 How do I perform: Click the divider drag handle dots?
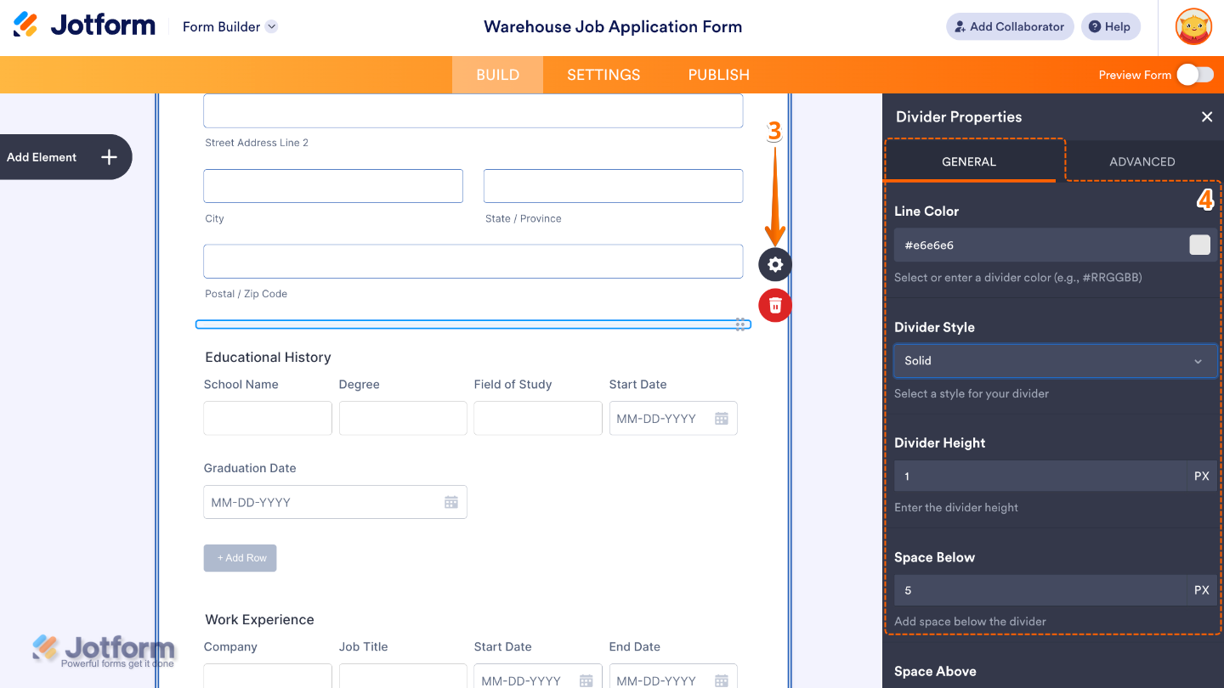(740, 324)
